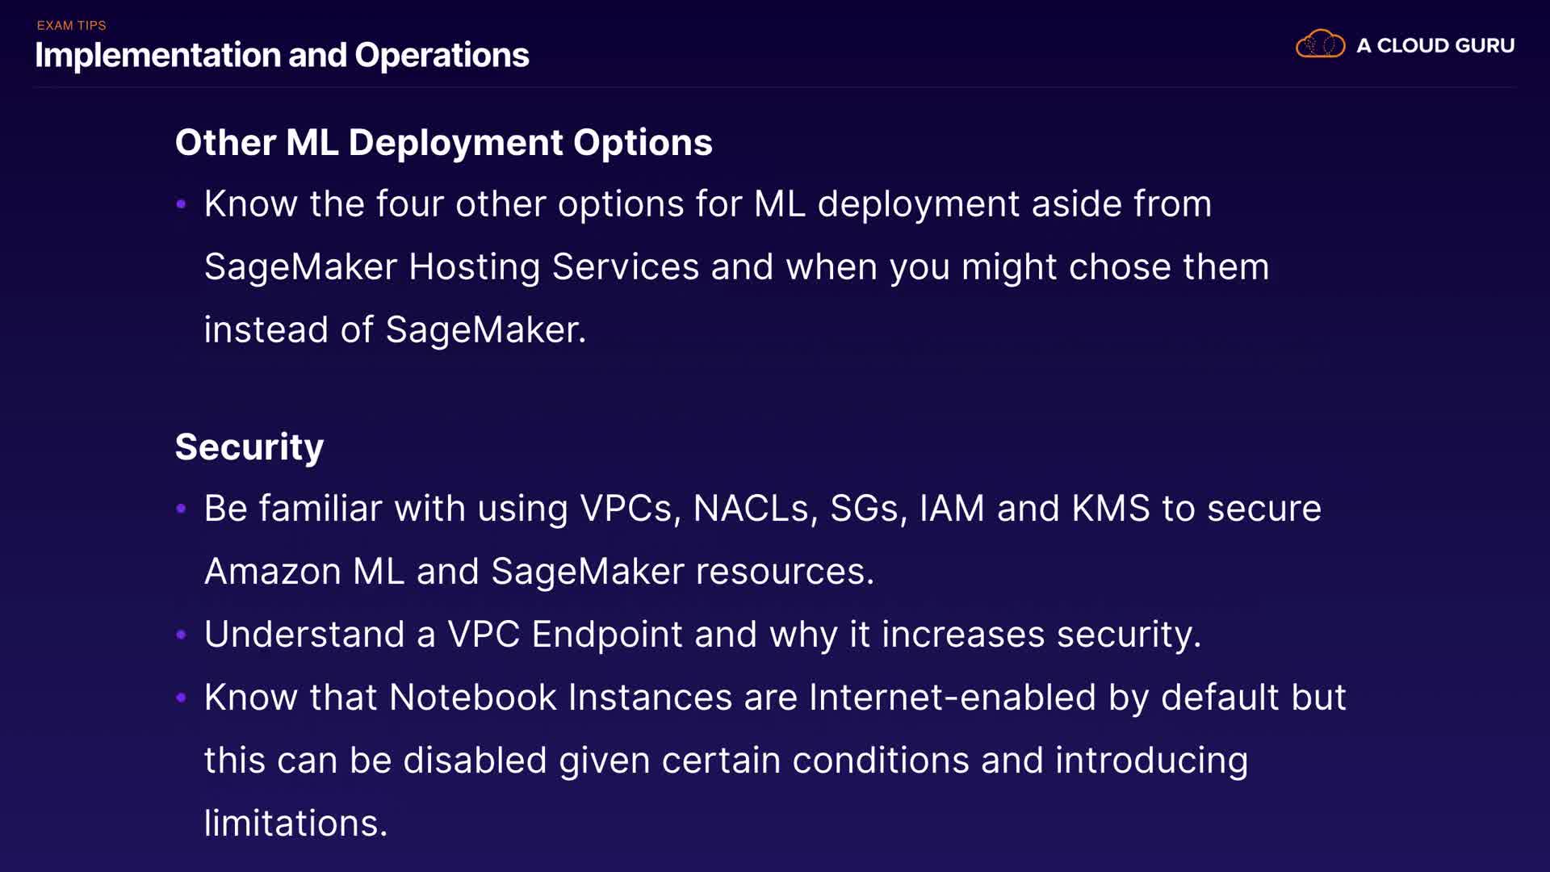Image resolution: width=1550 pixels, height=872 pixels.
Task: Click the "A CLOUD GURU" brand text
Action: pos(1435,46)
